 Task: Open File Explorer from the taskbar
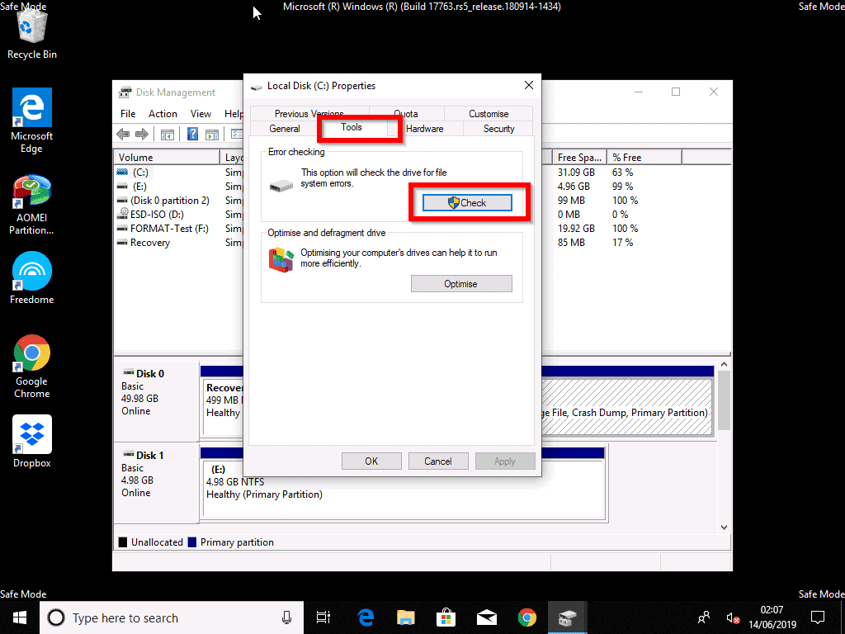tap(404, 617)
